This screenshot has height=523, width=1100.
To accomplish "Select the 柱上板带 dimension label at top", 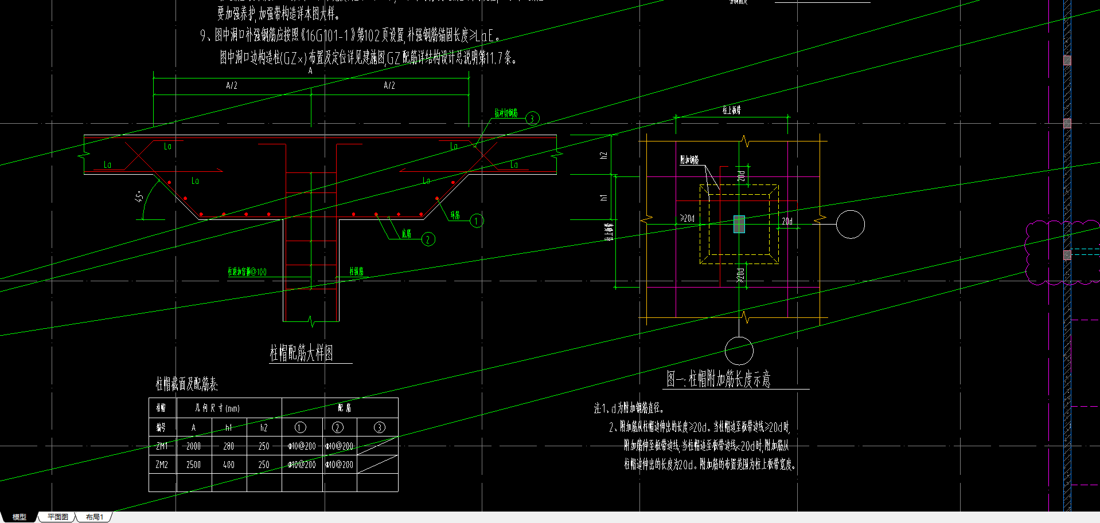I will point(732,110).
